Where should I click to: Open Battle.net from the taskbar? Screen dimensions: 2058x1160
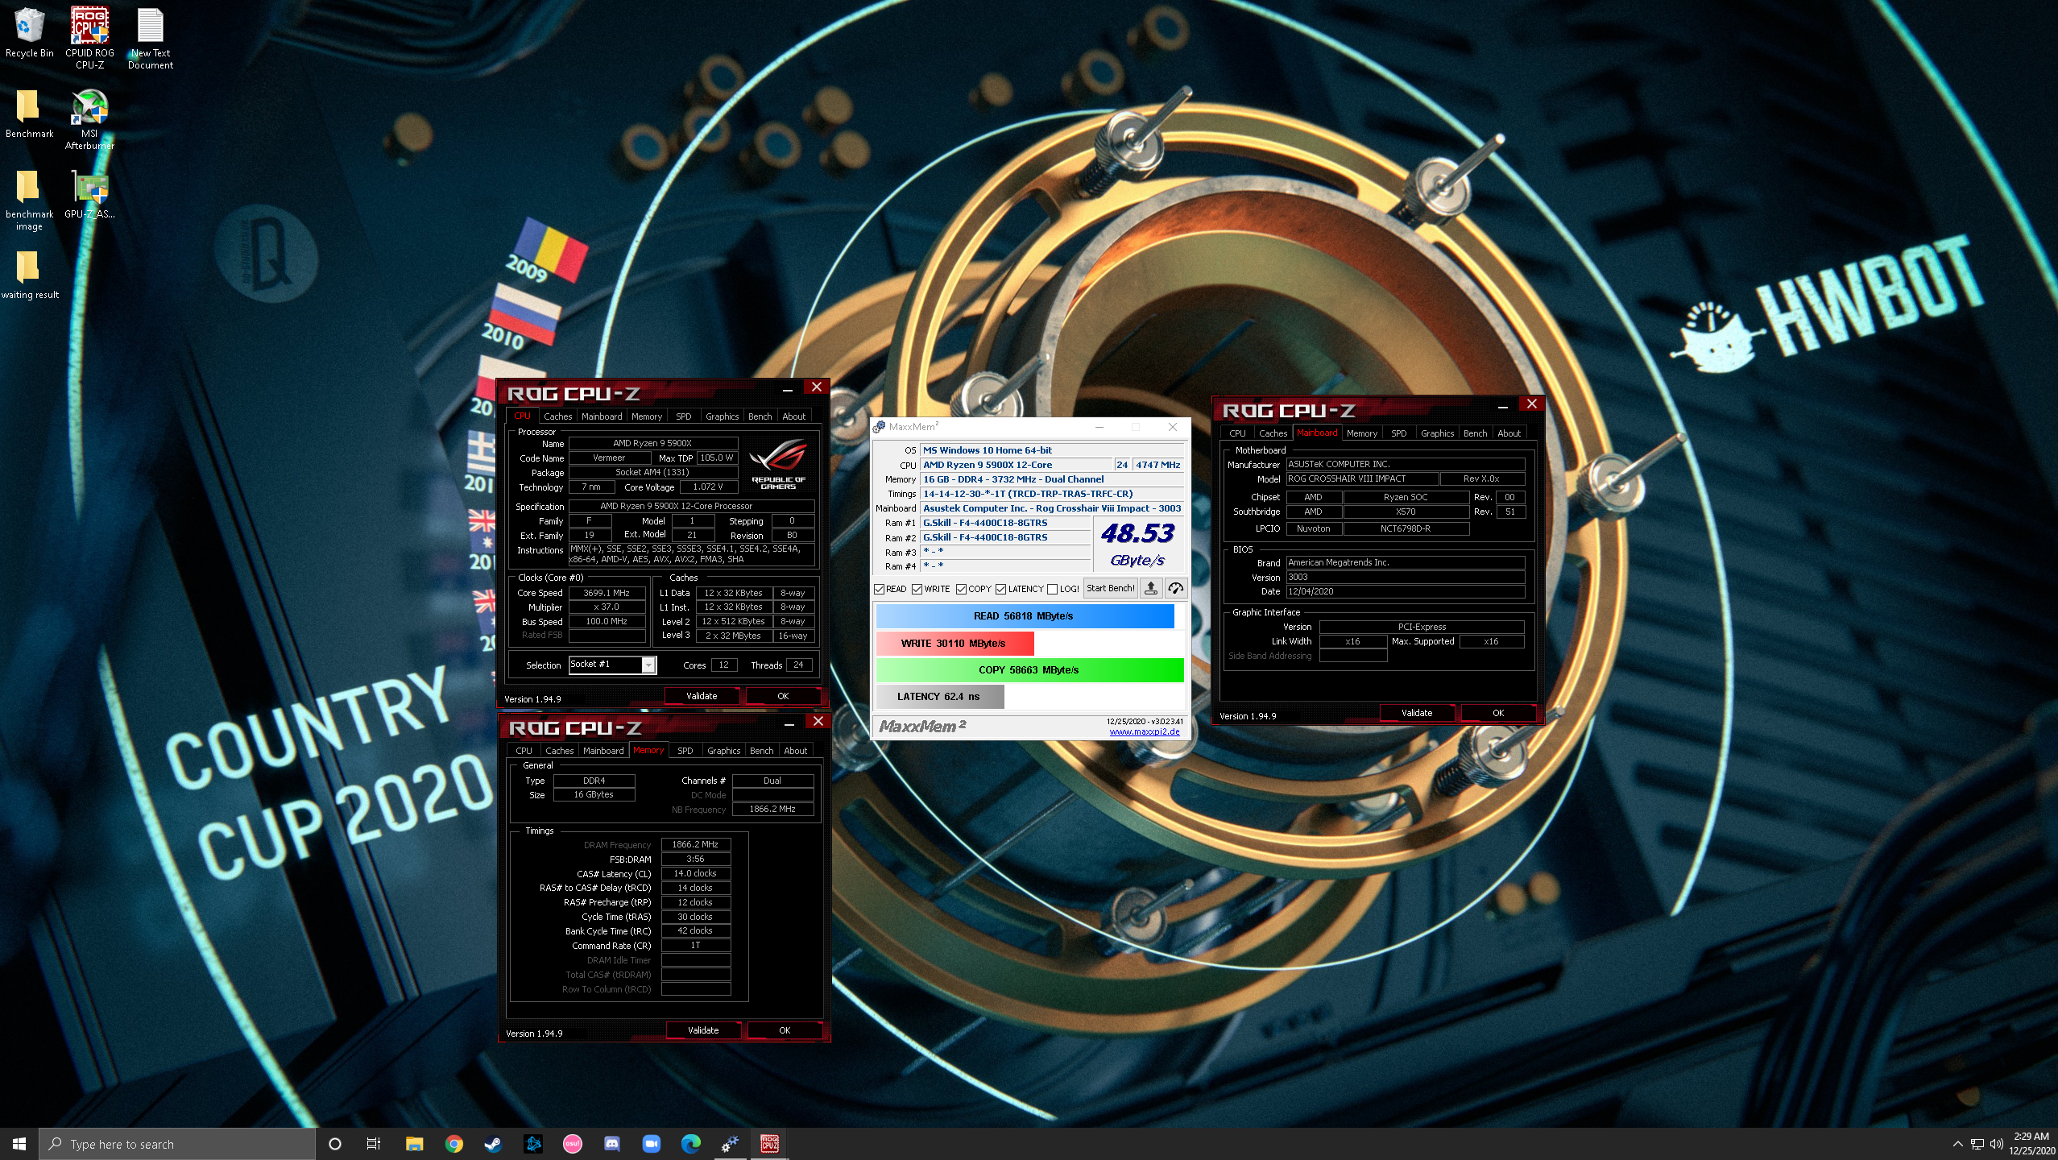pyautogui.click(x=532, y=1144)
